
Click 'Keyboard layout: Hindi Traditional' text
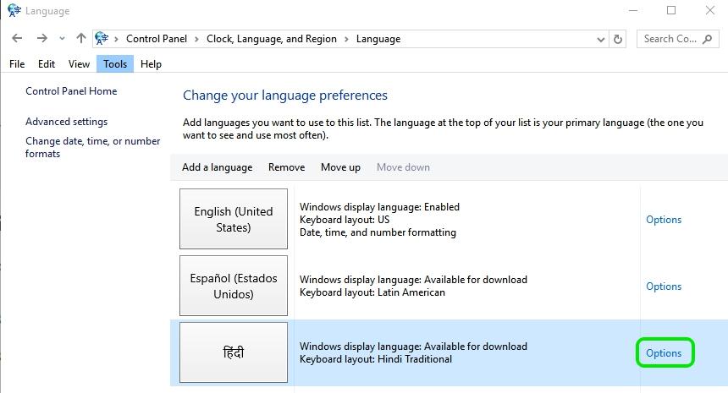pos(376,359)
